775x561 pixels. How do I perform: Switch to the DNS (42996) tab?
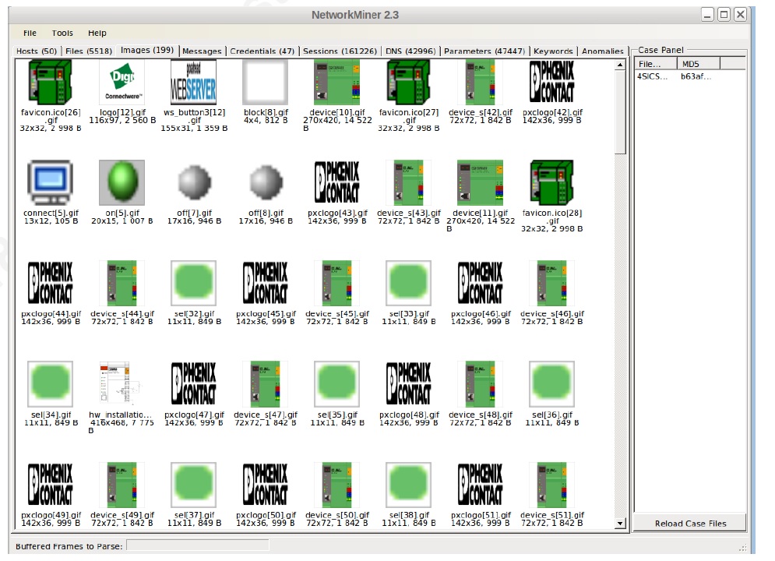point(410,51)
